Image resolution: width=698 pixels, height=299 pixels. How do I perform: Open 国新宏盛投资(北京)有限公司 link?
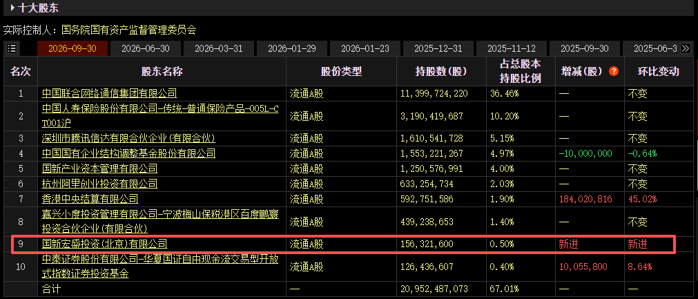[105, 244]
